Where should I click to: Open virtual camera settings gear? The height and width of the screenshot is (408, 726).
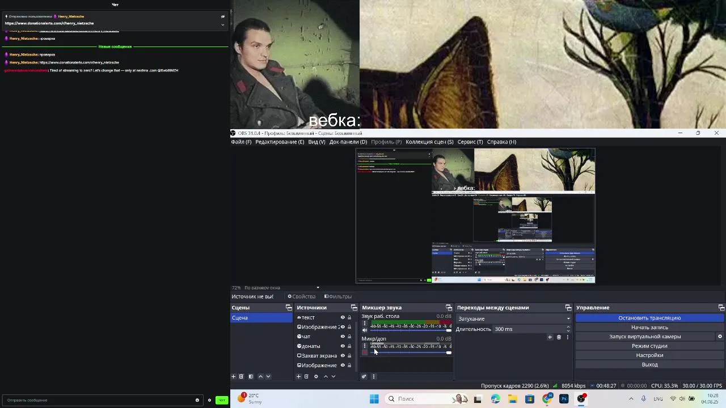pyautogui.click(x=720, y=337)
